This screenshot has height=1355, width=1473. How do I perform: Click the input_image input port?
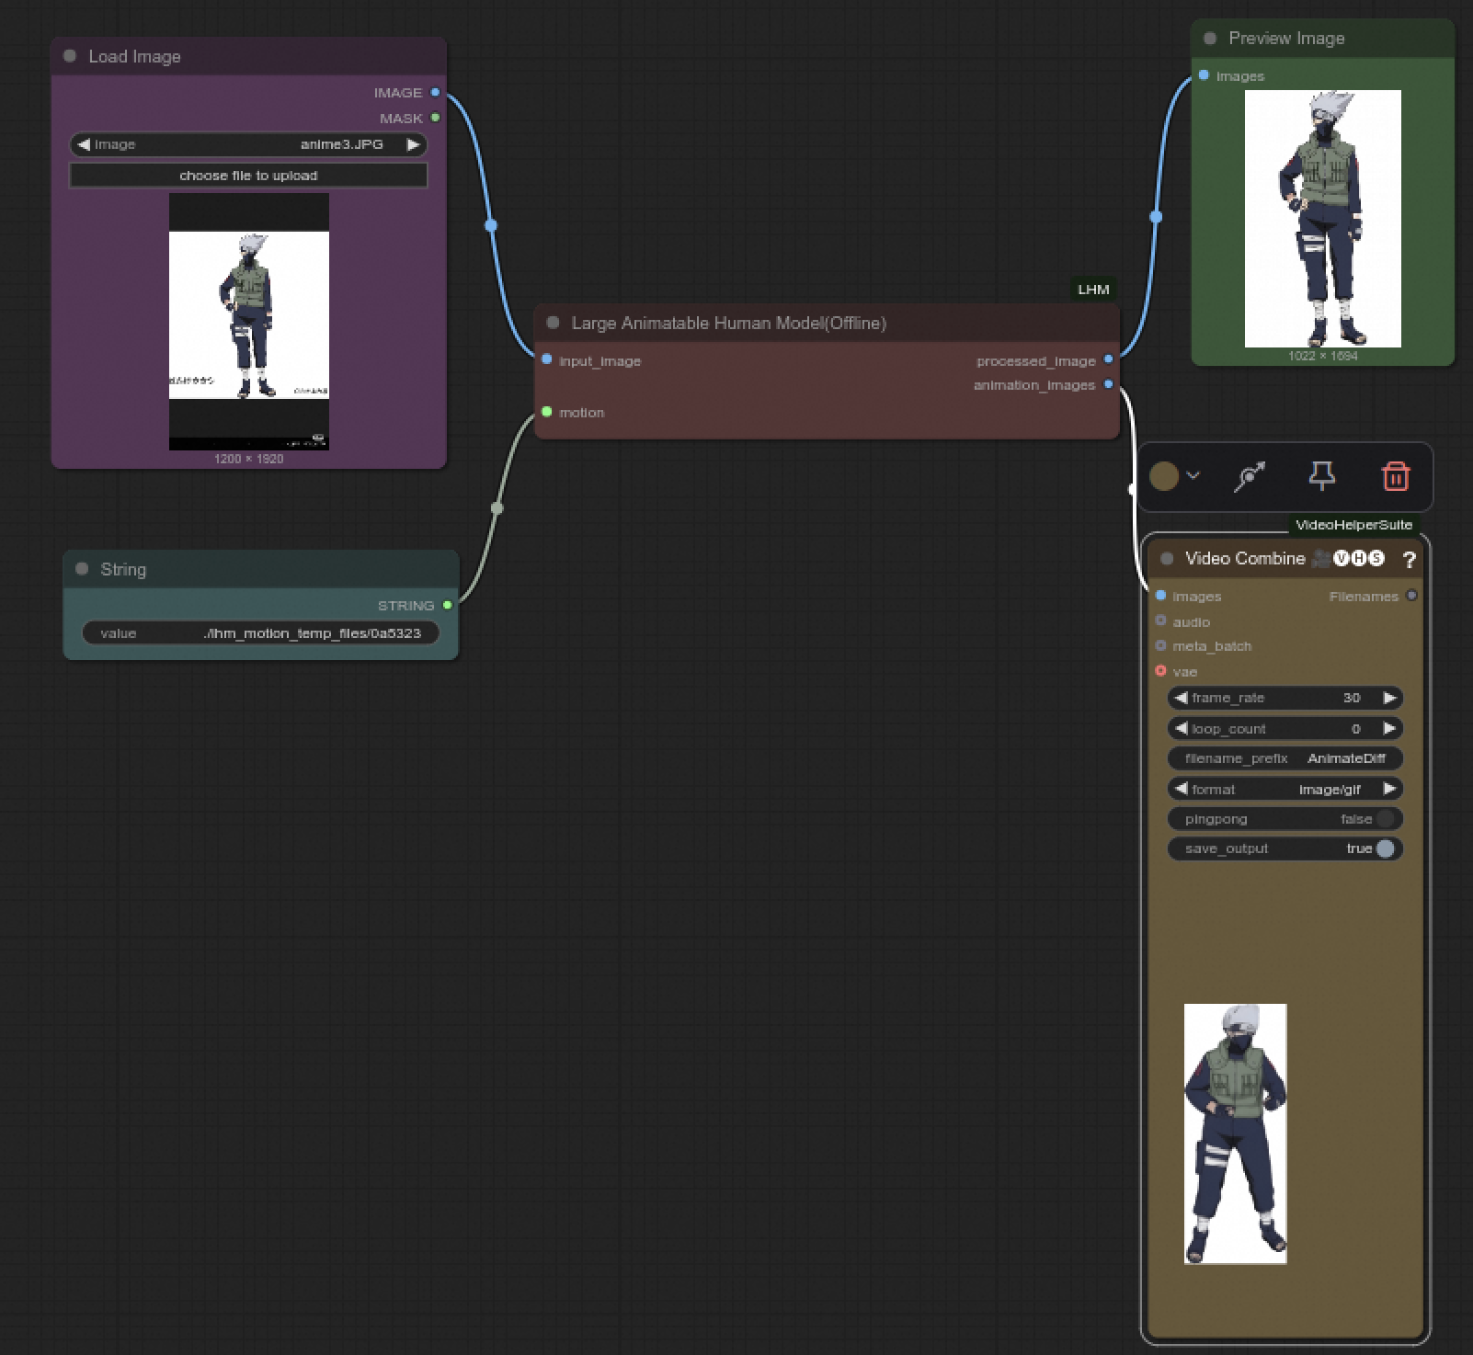pyautogui.click(x=547, y=359)
